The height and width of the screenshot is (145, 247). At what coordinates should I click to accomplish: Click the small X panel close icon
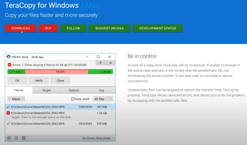(110, 63)
